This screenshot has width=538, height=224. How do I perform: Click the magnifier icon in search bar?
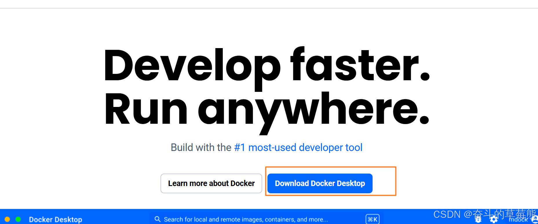[158, 219]
